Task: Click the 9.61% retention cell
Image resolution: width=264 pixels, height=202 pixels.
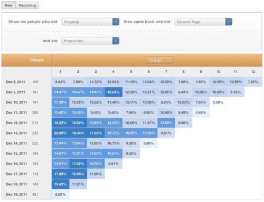Action: coord(166,133)
